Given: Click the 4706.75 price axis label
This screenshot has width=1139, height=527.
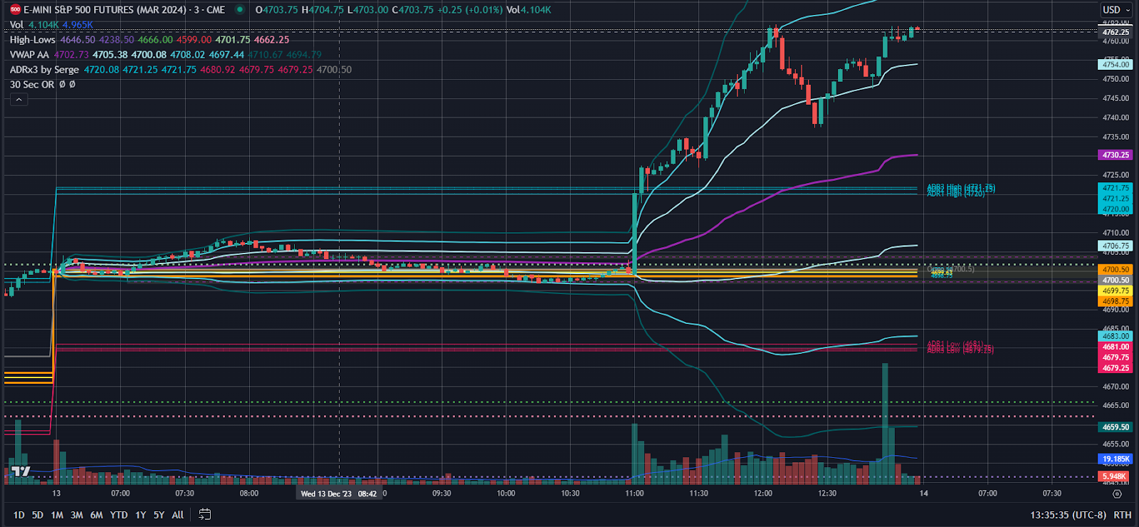Looking at the screenshot, I should pyautogui.click(x=1116, y=246).
